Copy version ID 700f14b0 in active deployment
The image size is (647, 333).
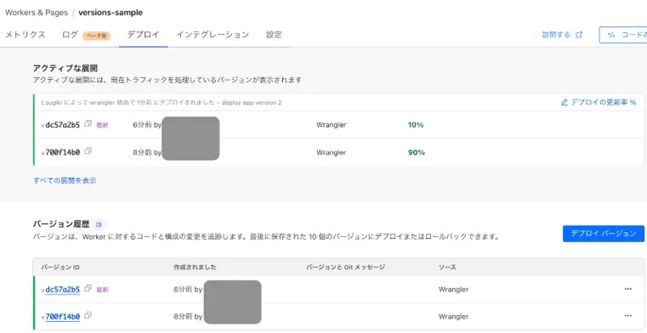coord(88,151)
